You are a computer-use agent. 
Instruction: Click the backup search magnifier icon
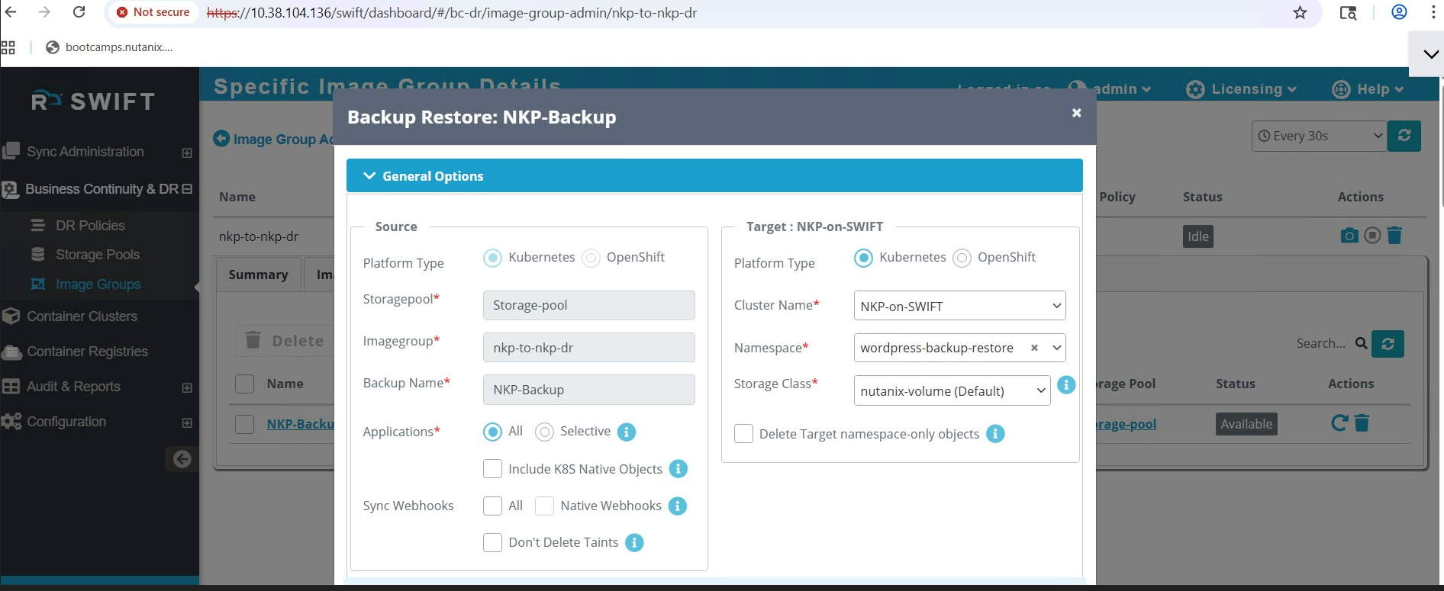coord(1361,343)
